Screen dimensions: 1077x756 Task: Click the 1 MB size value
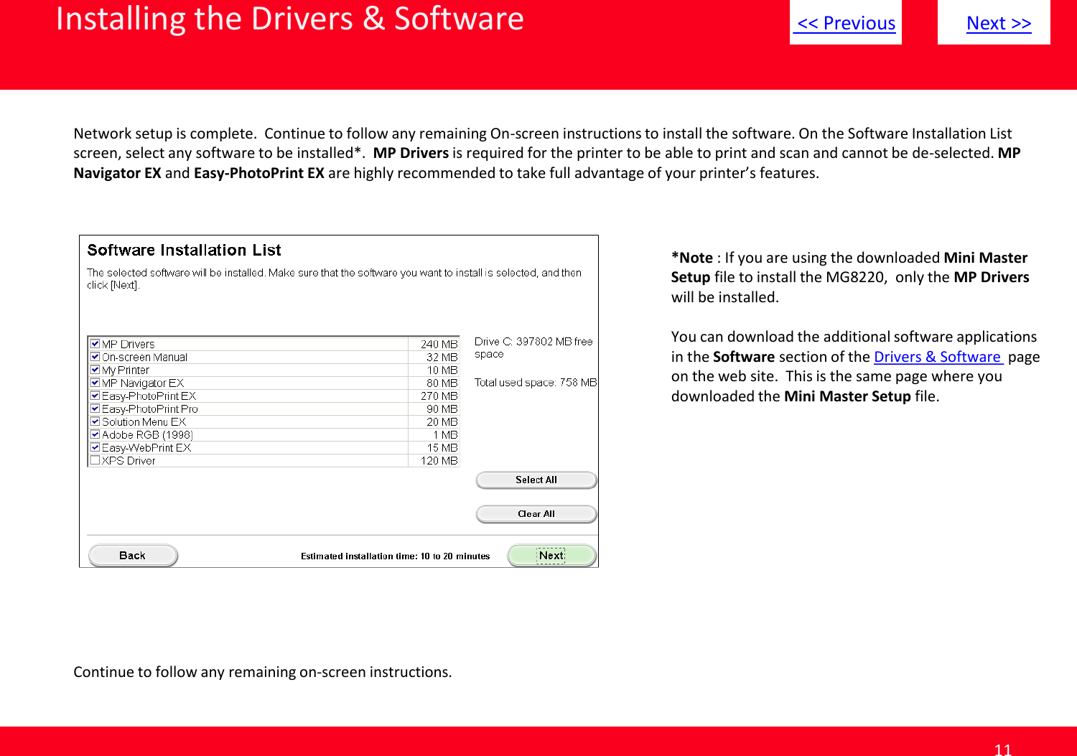point(445,435)
